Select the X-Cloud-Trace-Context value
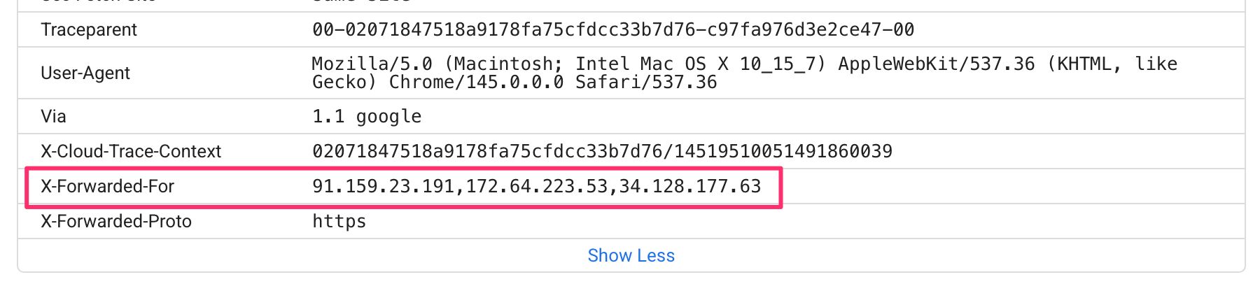Screen dimensions: 1253x284 coord(602,151)
